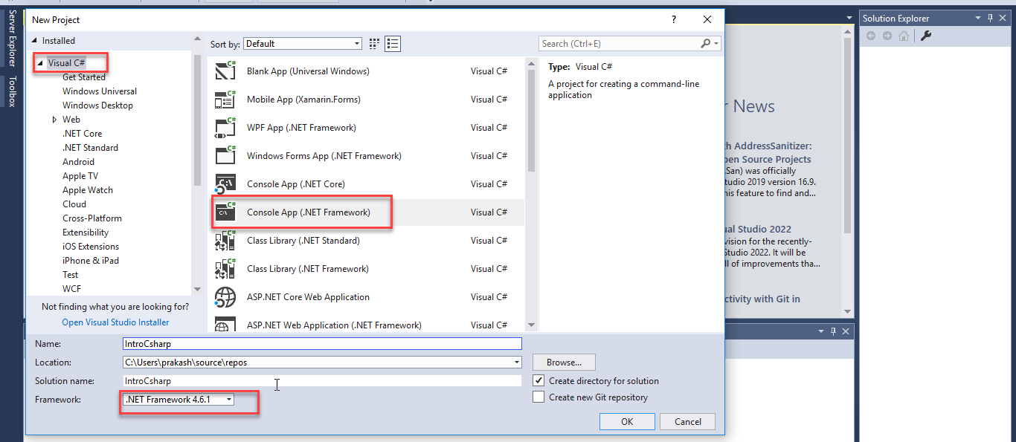Screen dimensions: 1016x442
Task: Click the search magnifier in the search box
Action: (x=707, y=43)
